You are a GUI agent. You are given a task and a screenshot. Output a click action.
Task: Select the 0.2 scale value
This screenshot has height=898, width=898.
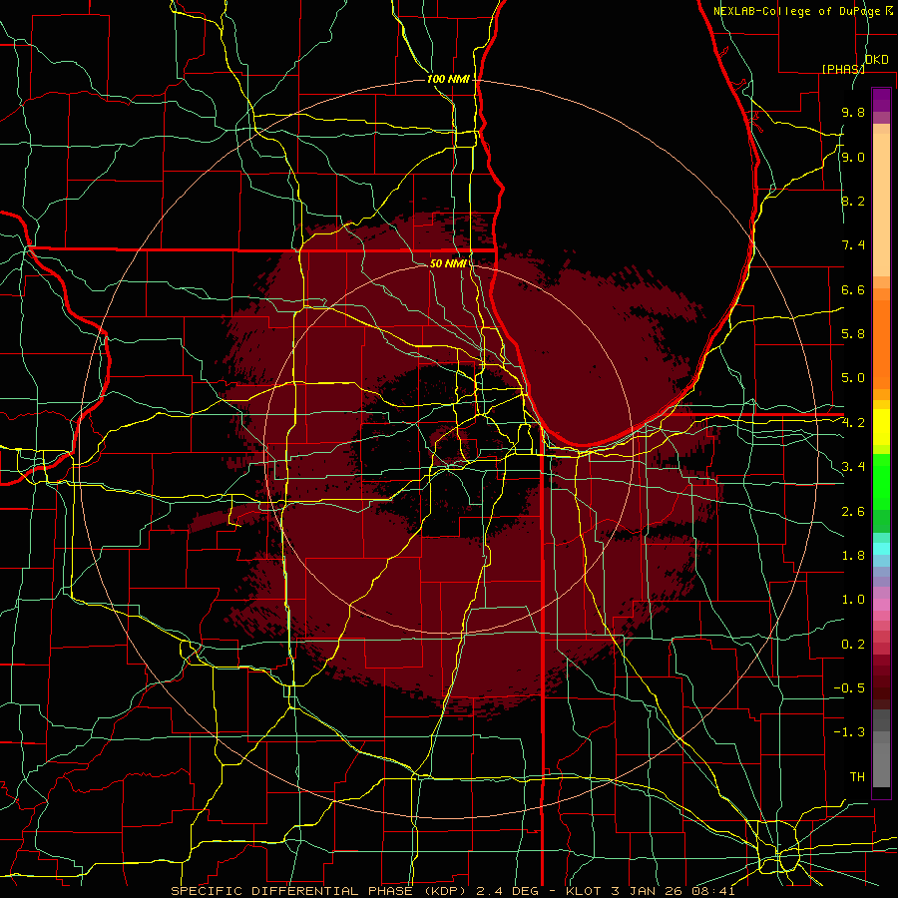point(853,644)
